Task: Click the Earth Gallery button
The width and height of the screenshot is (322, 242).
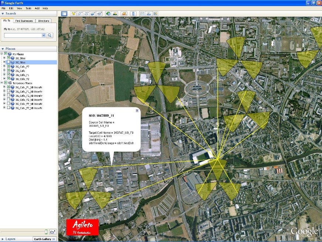Action: coord(45,239)
